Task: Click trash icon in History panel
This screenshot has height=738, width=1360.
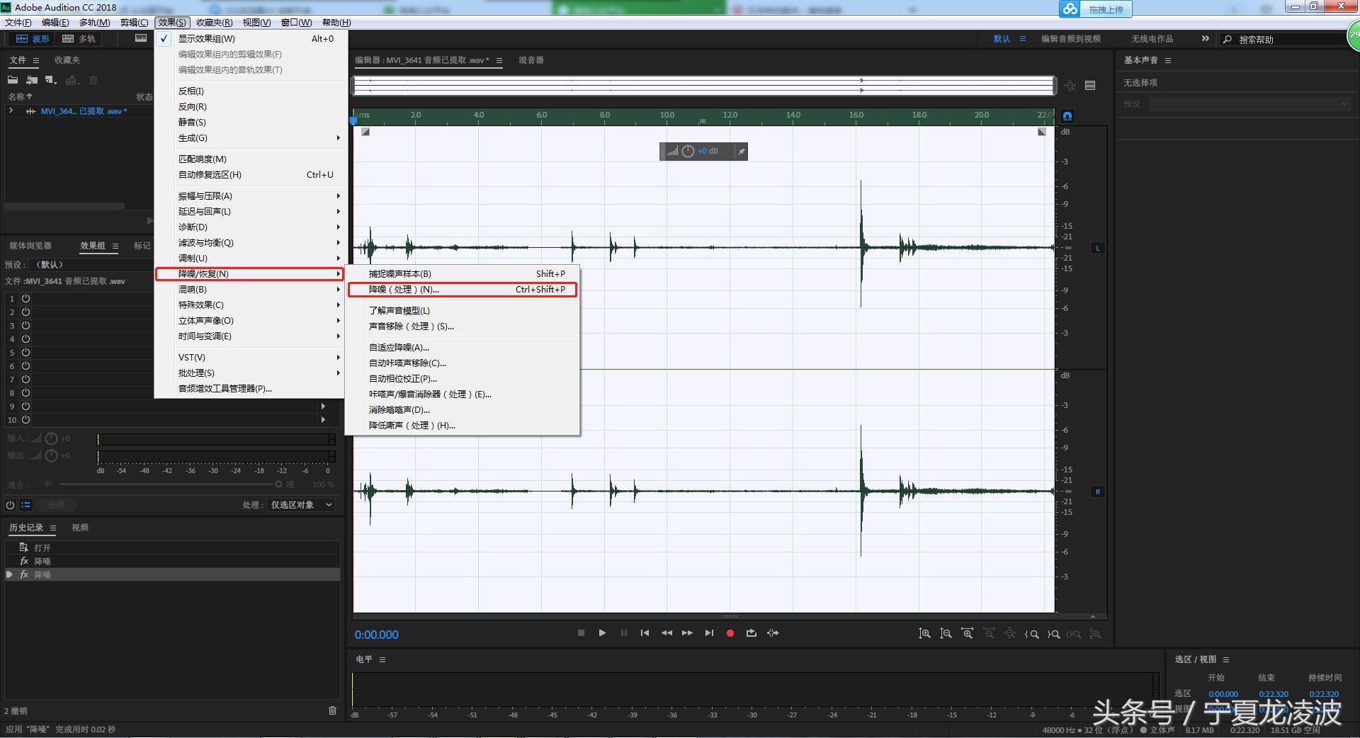Action: coord(332,710)
